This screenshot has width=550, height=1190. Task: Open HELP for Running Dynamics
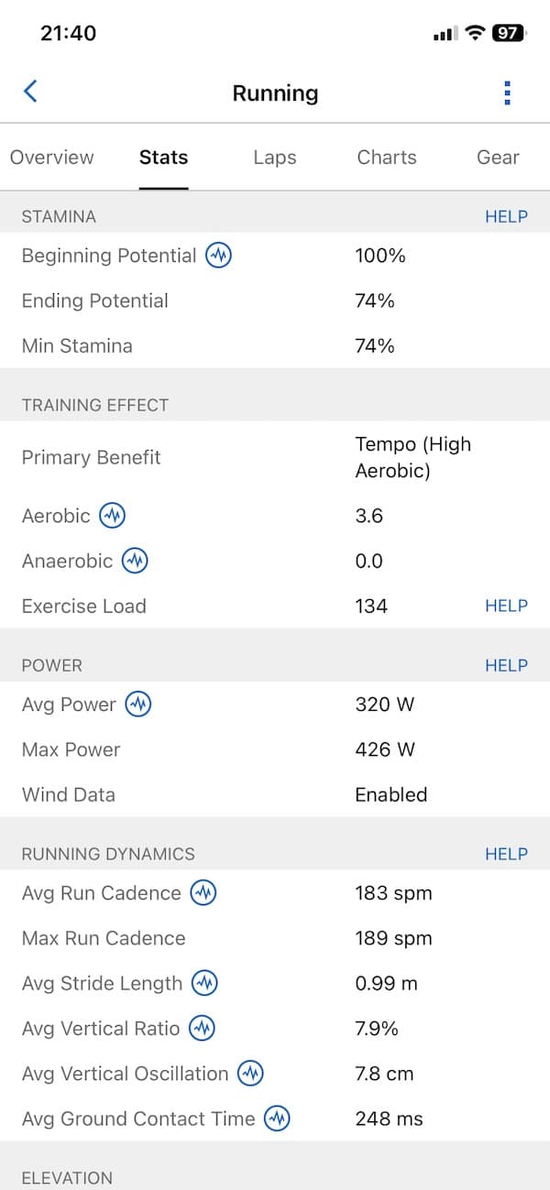tap(506, 854)
